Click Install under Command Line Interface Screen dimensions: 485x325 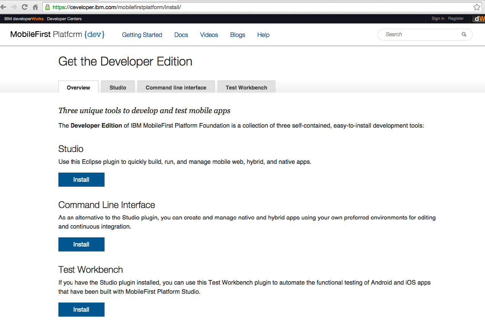click(81, 245)
